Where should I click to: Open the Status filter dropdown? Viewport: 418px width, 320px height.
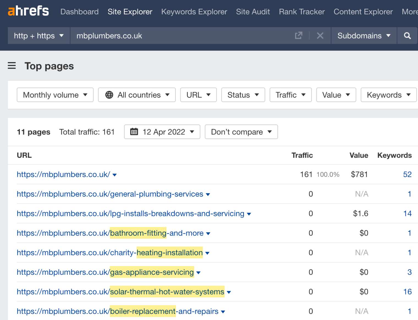coord(243,95)
